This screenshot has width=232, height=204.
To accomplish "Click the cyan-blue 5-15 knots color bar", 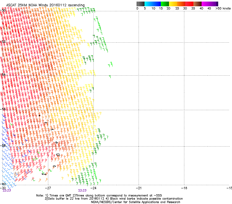I will tap(153, 4).
